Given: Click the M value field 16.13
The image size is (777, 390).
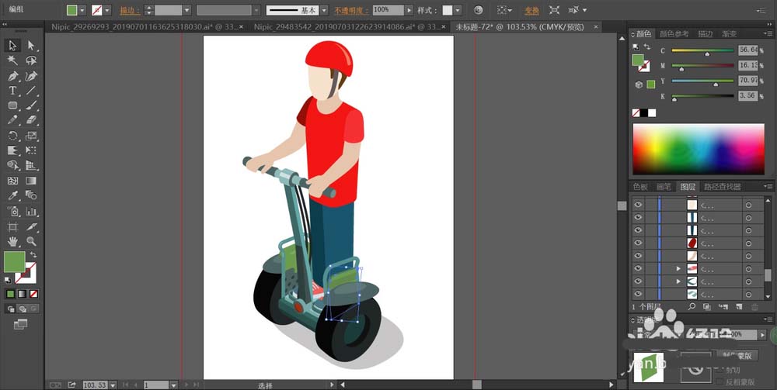Looking at the screenshot, I should 747,65.
